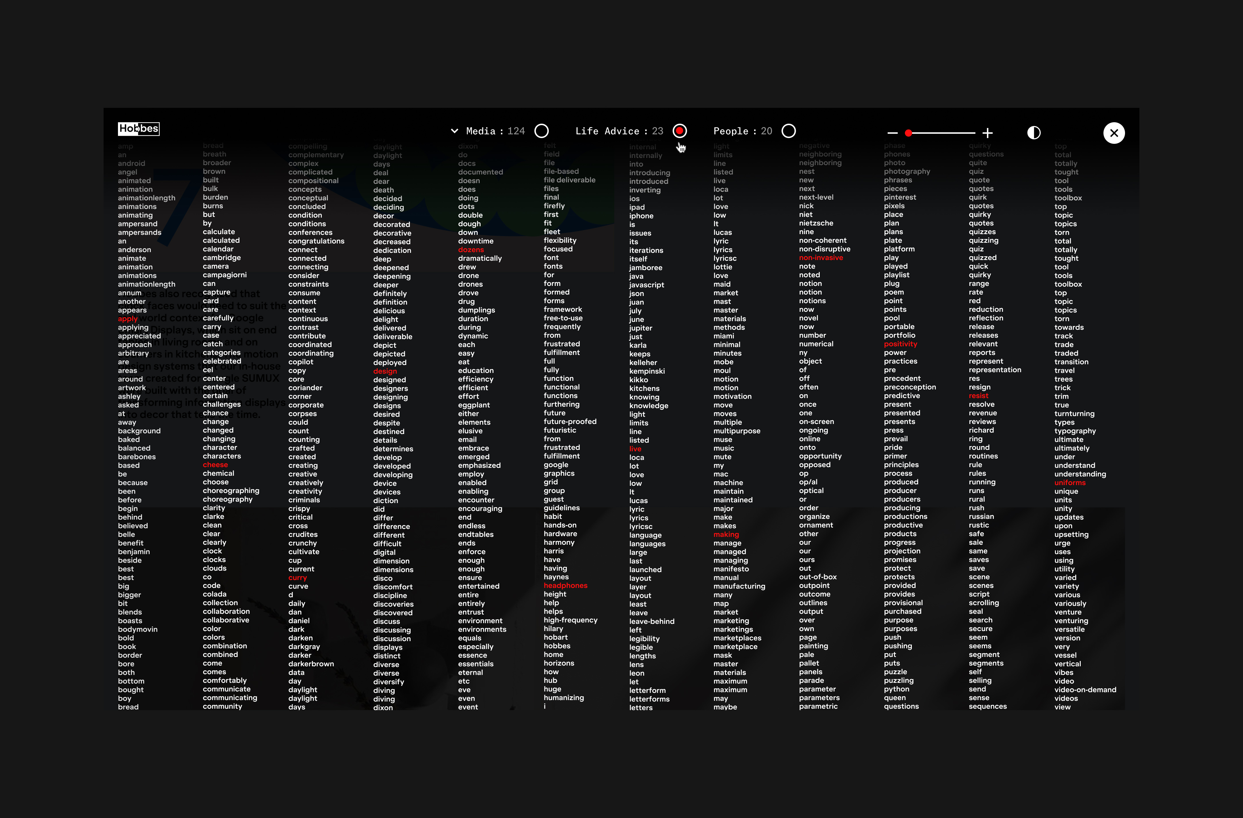Open the red word "dozens"
This screenshot has height=818, width=1243.
click(470, 250)
